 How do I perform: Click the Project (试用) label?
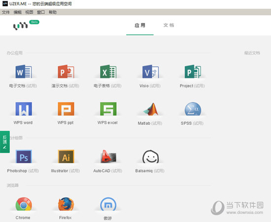(x=192, y=86)
